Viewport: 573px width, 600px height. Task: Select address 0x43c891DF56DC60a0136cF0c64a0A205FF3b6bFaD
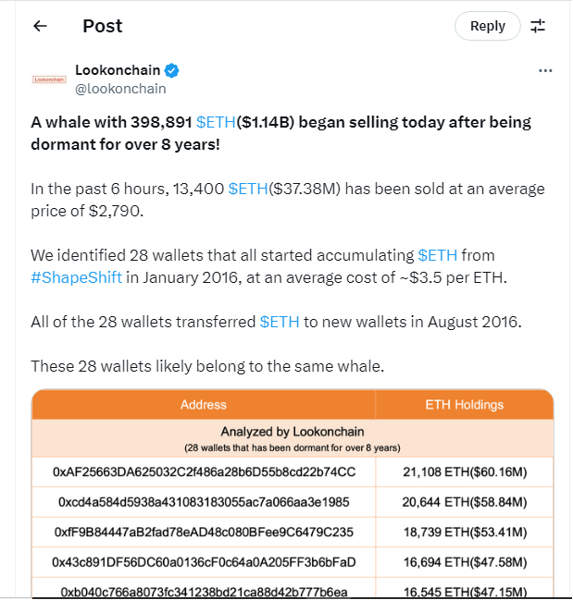click(204, 561)
